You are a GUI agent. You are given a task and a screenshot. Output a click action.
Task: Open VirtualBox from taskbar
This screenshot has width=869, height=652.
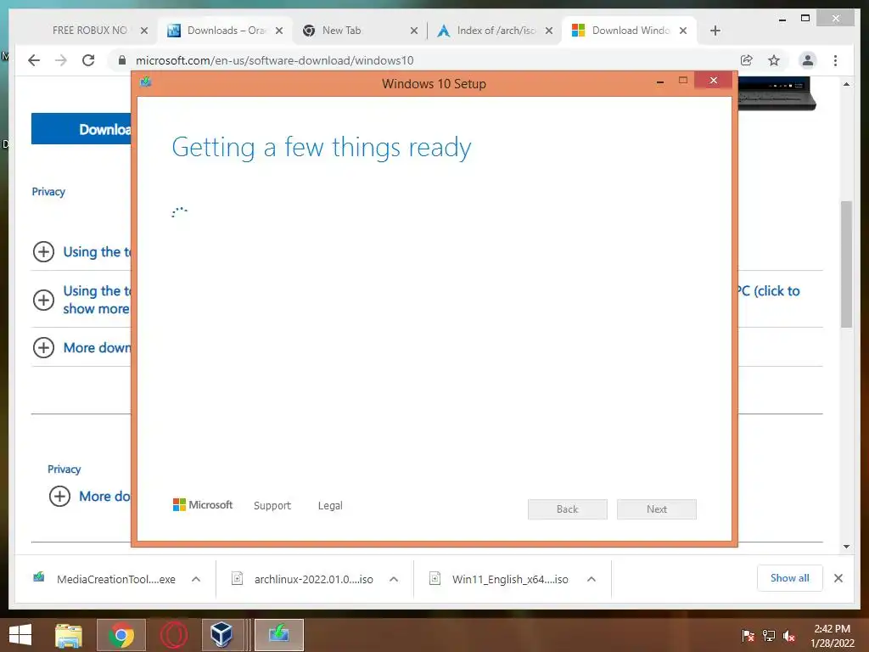pos(221,635)
